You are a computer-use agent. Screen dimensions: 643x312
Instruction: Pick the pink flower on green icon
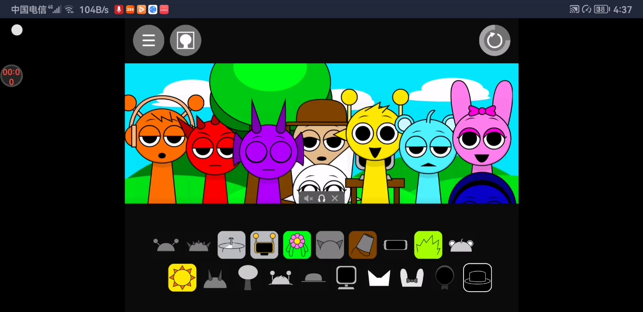pyautogui.click(x=297, y=245)
